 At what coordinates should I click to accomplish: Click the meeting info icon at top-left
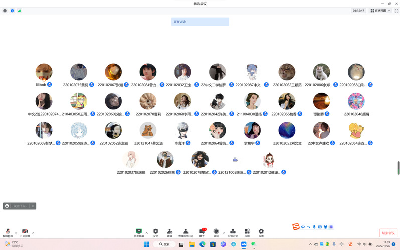pyautogui.click(x=5, y=10)
